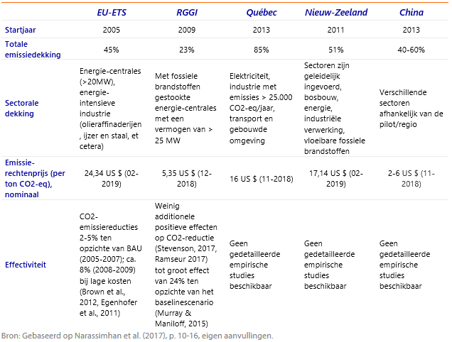
Task: Select the Québec column header
Action: pyautogui.click(x=261, y=13)
